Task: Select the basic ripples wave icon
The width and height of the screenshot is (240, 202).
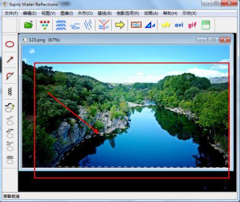Action: tap(61, 25)
